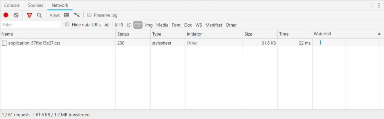Sort by the Waterfall column arrow

tap(379, 34)
